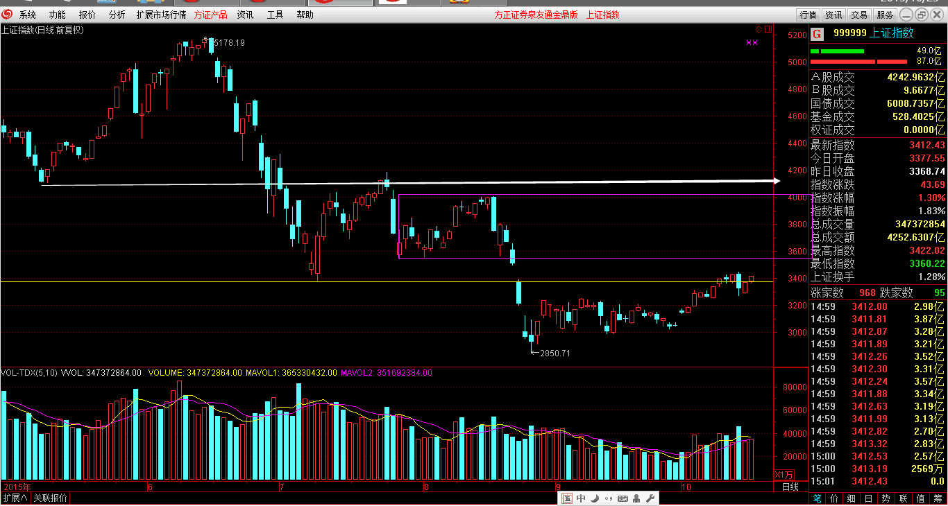This screenshot has width=948, height=506.
Task: Click the person icon in the IME toolbar
Action: [636, 498]
